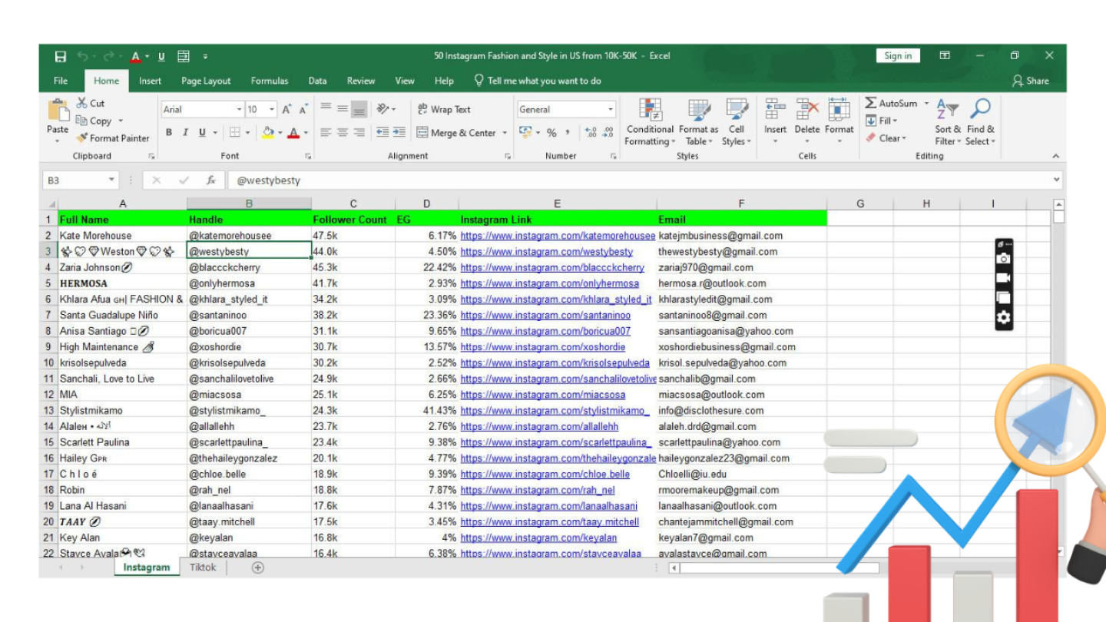Expand the Merge & Center dropdown arrow
Screen dimensions: 1106x622
(505, 133)
